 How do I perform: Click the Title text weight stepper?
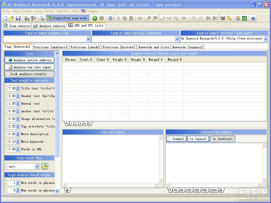tap(18, 88)
